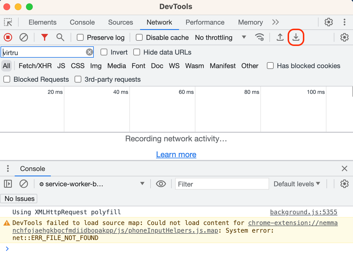Click the console Filter input field
The height and width of the screenshot is (264, 353).
coord(222,184)
